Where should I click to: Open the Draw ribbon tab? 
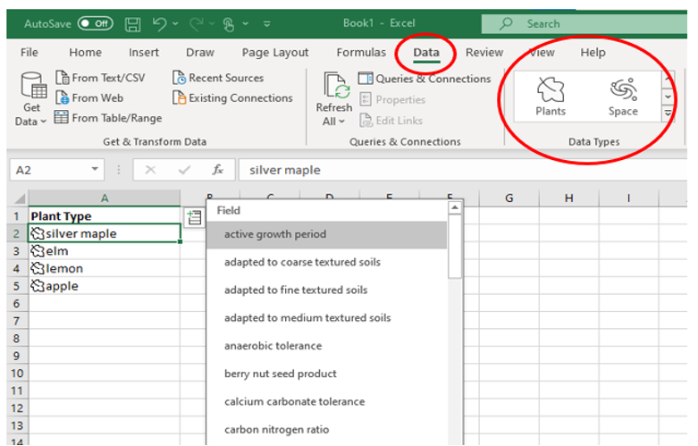pyautogui.click(x=200, y=53)
